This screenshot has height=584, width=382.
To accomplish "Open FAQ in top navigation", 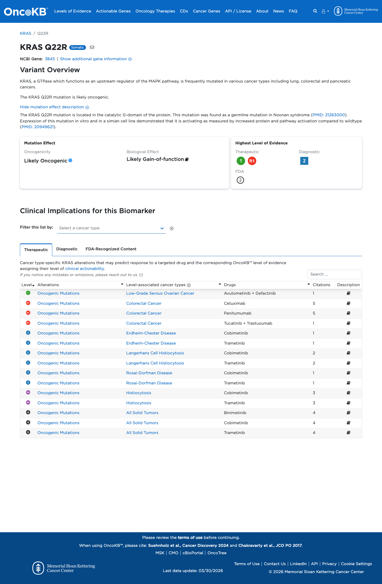I will coord(293,11).
